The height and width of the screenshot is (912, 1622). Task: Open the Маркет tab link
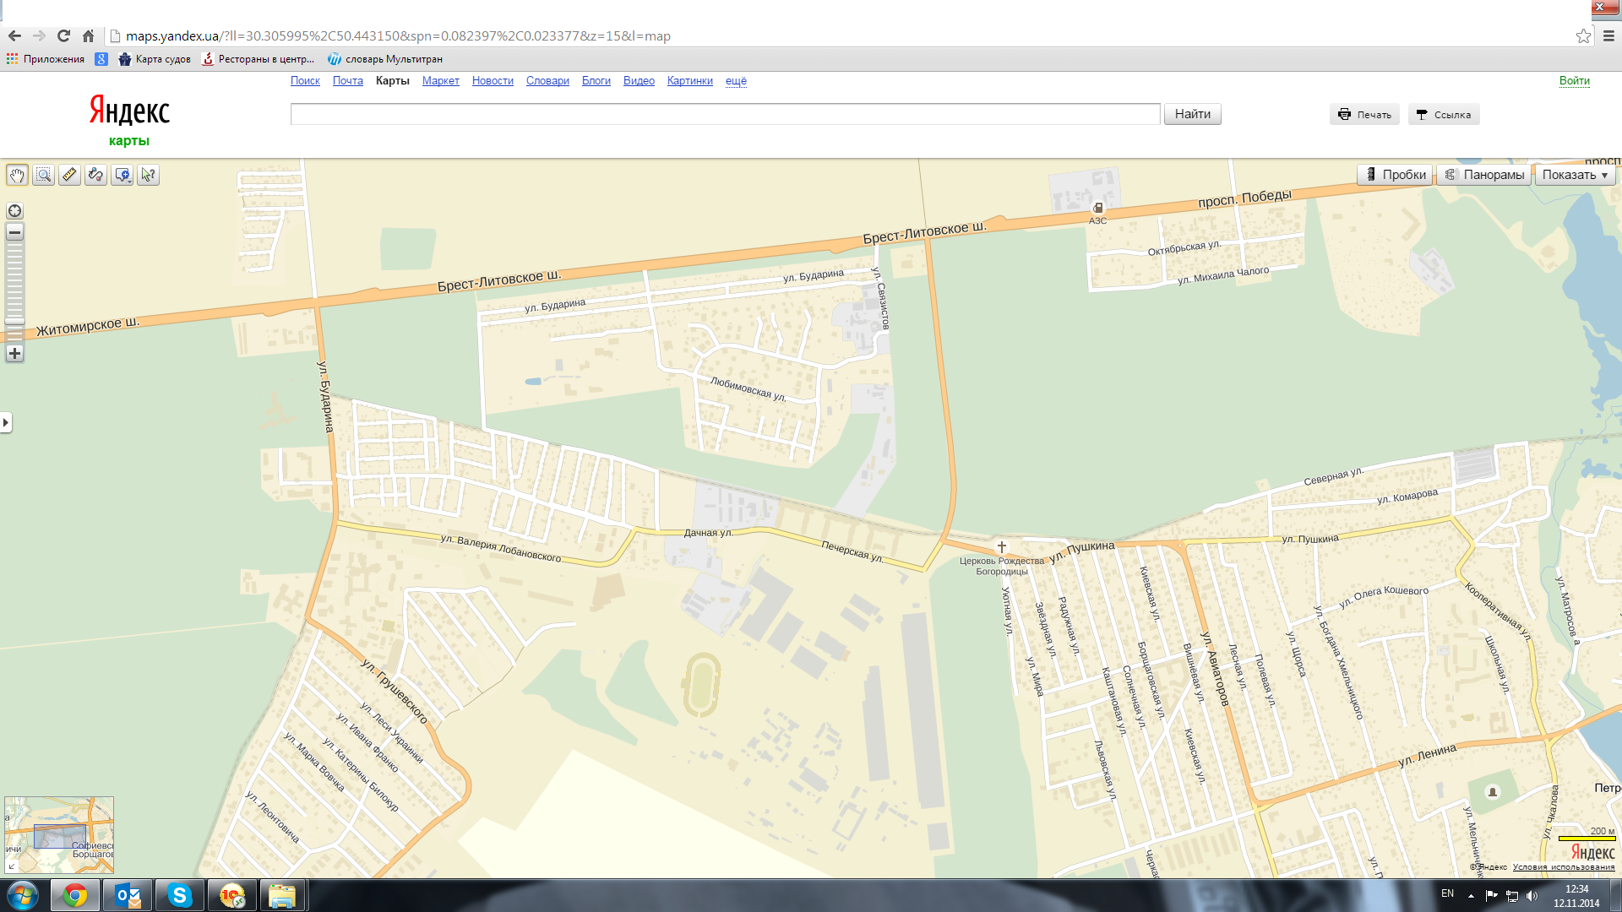(440, 81)
